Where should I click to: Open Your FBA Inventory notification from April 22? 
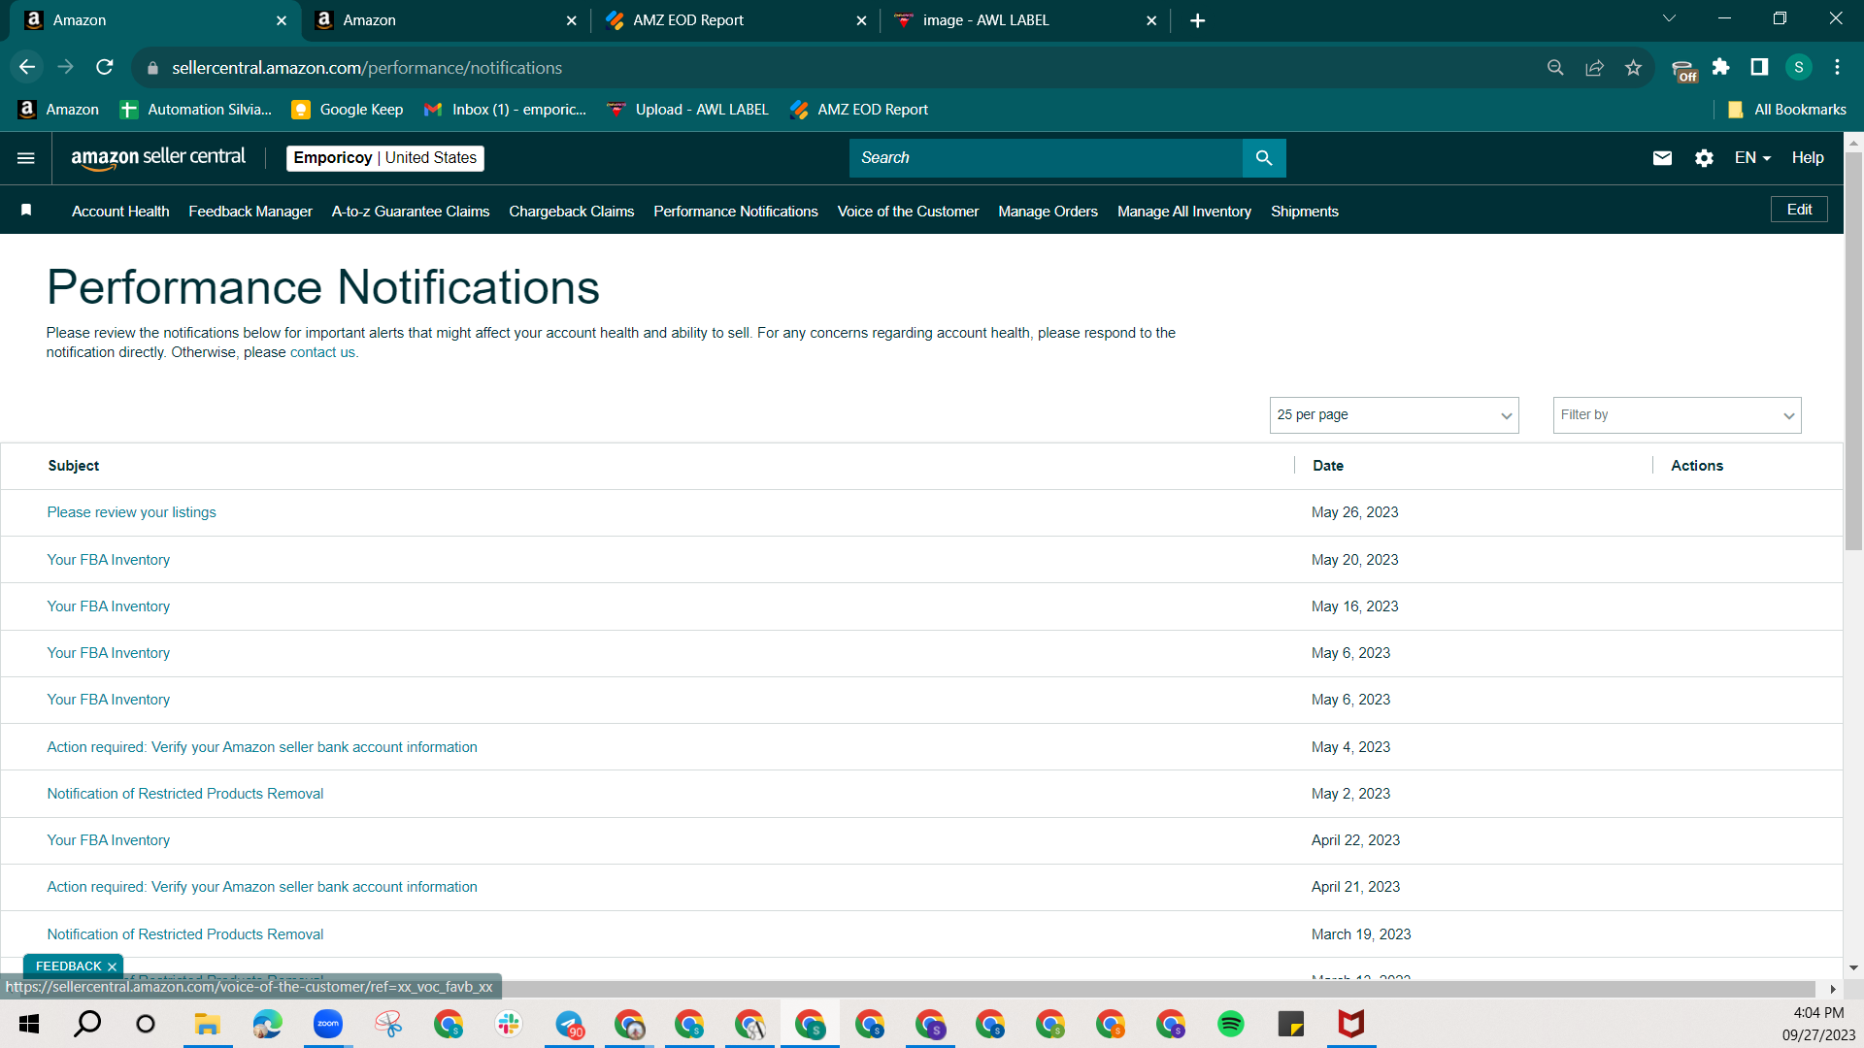pos(108,840)
